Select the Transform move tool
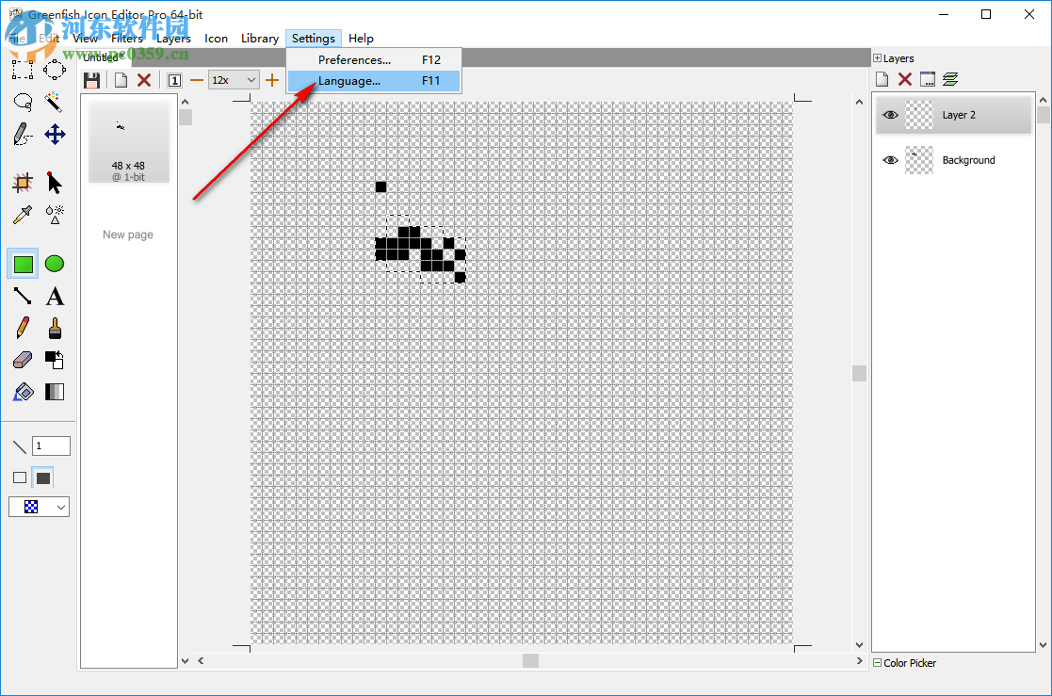The height and width of the screenshot is (696, 1052). coord(55,135)
